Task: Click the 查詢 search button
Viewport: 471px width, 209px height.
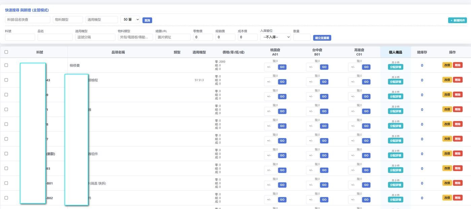Action: click(147, 20)
